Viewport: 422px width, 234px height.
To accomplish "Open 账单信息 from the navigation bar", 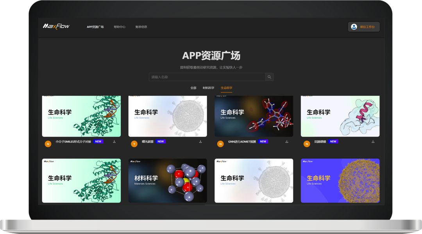I will tap(141, 27).
